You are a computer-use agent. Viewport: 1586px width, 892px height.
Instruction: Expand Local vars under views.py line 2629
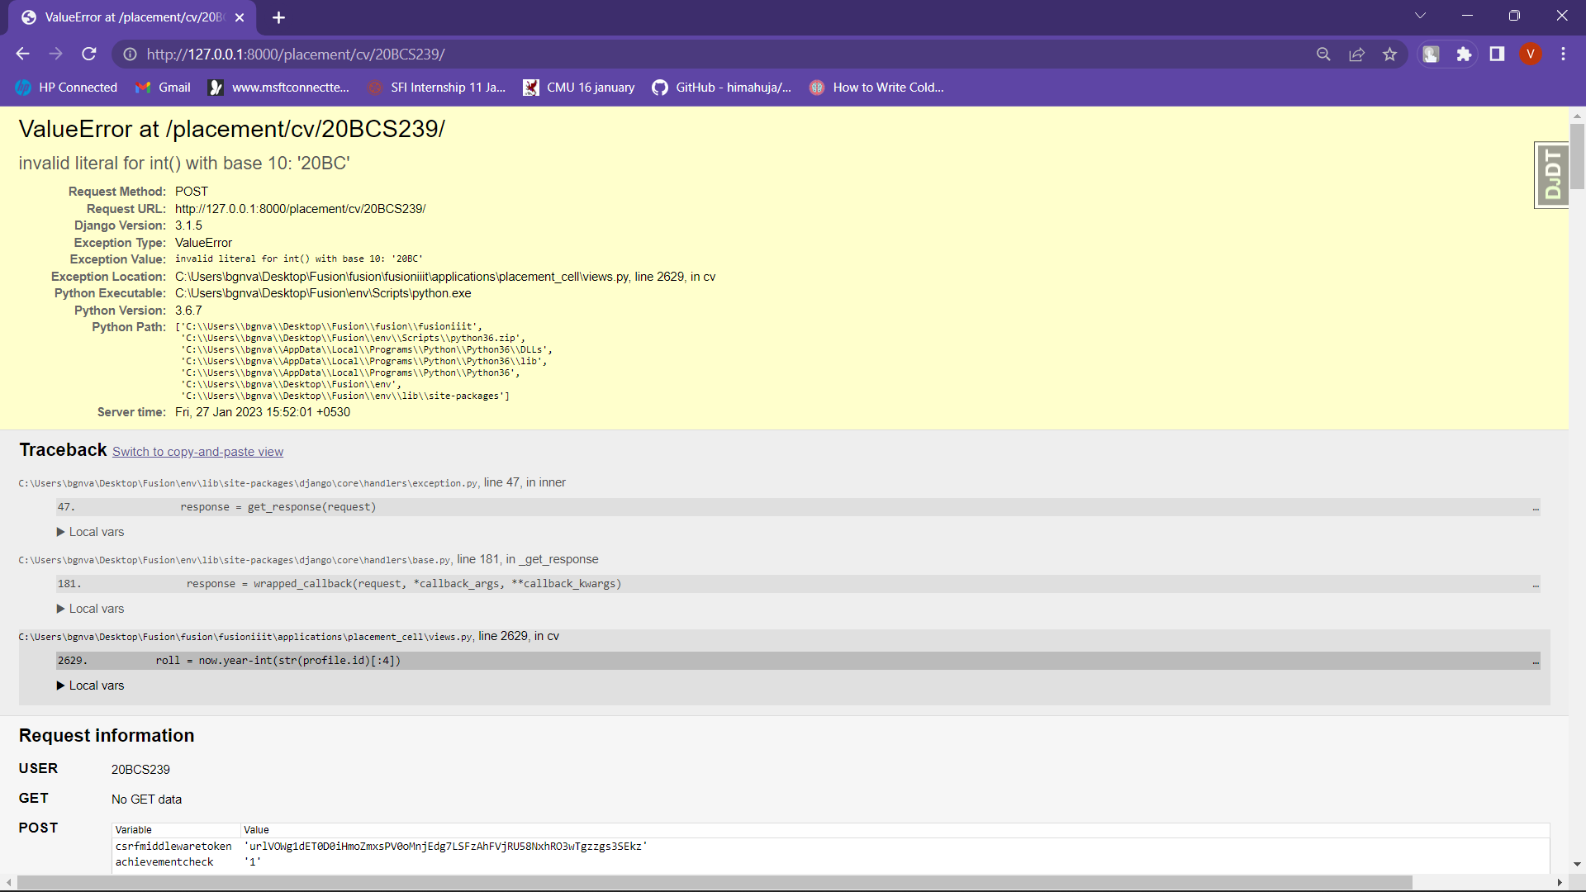(x=91, y=686)
